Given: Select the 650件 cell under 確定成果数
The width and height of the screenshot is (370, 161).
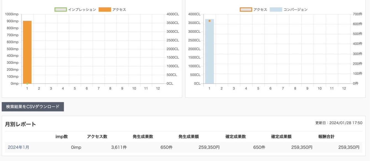Looking at the screenshot, I should tap(259, 147).
